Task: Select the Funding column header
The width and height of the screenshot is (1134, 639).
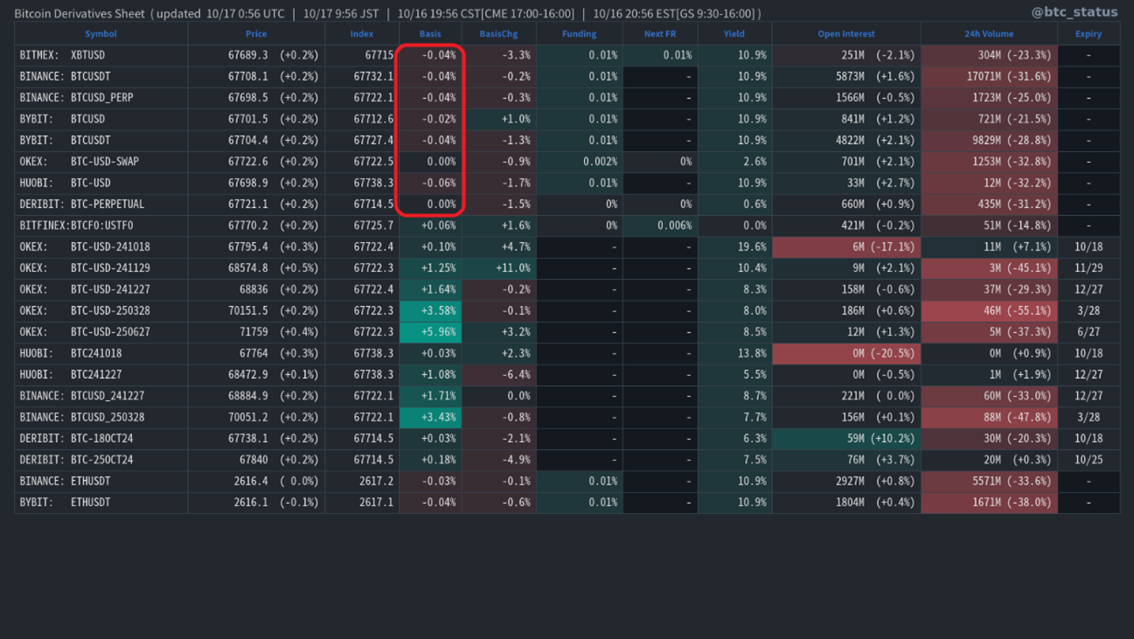Action: tap(579, 34)
